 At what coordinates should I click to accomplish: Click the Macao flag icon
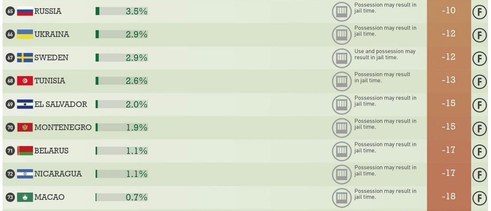25,197
